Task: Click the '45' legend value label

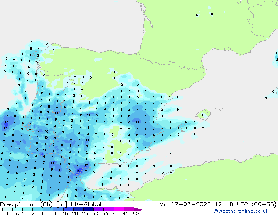Action: point(125,213)
